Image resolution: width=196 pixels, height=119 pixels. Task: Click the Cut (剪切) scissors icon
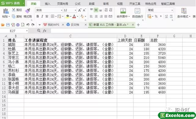[13, 10]
